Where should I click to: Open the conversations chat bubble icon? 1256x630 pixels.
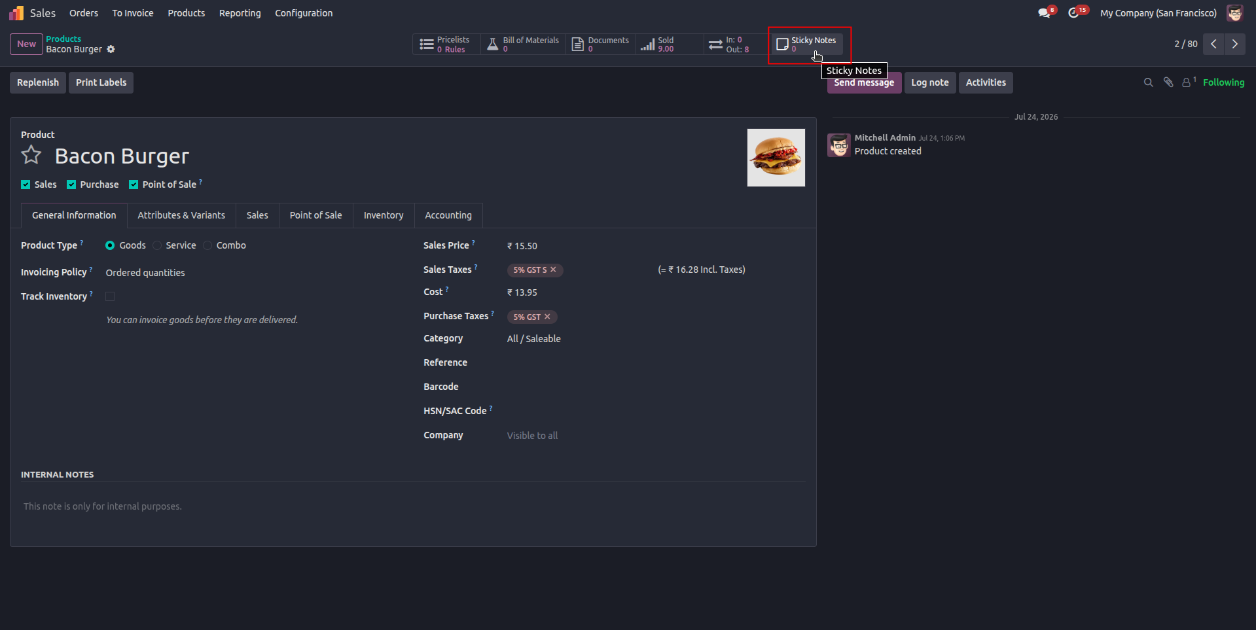pos(1045,13)
